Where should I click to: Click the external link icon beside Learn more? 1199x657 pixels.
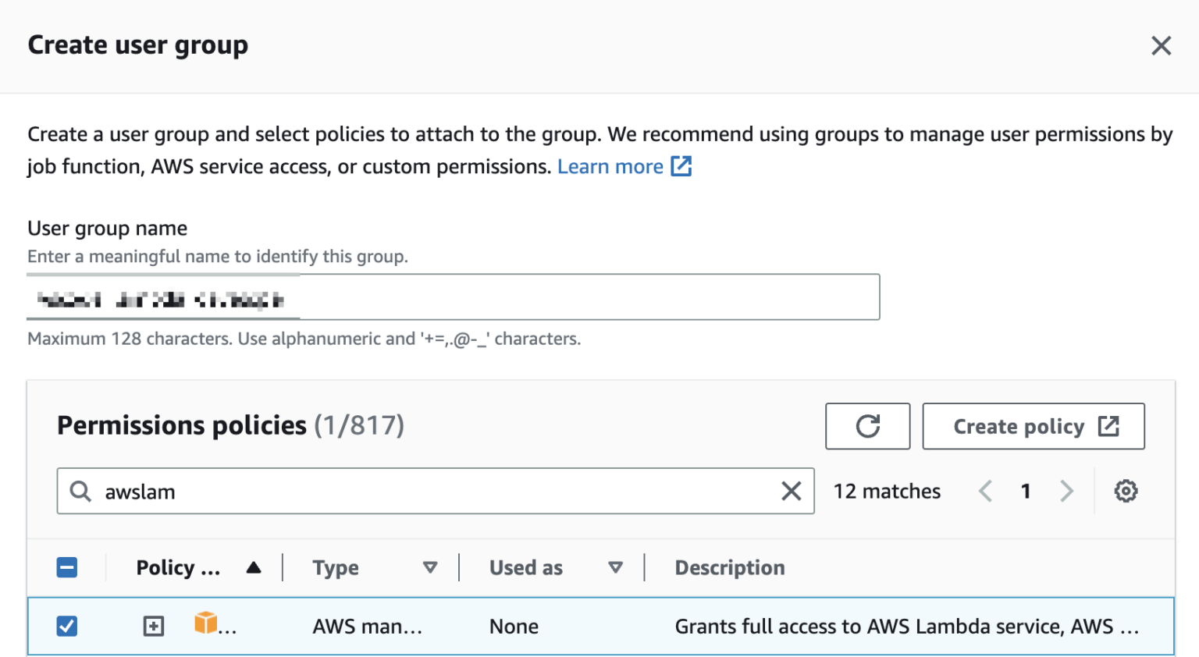click(x=681, y=165)
